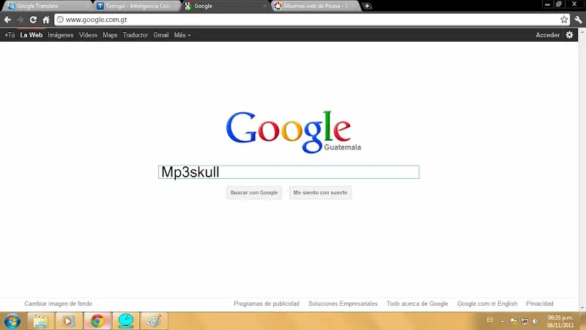The width and height of the screenshot is (586, 330).
Task: Bookmark this page with the star icon
Action: point(564,20)
